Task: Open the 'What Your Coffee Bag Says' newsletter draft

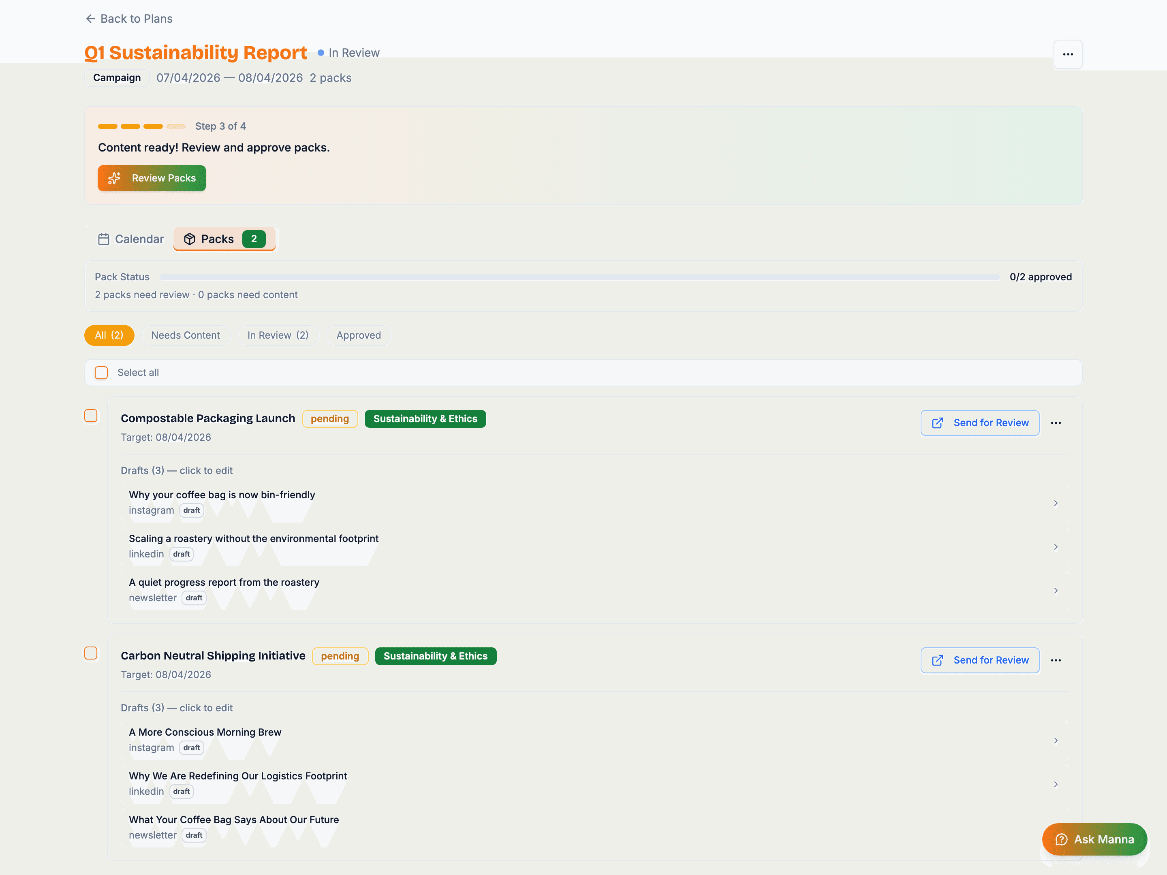Action: 234,820
